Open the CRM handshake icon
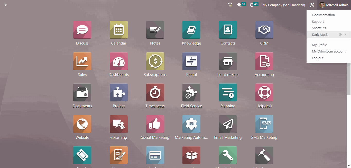 pos(264,30)
